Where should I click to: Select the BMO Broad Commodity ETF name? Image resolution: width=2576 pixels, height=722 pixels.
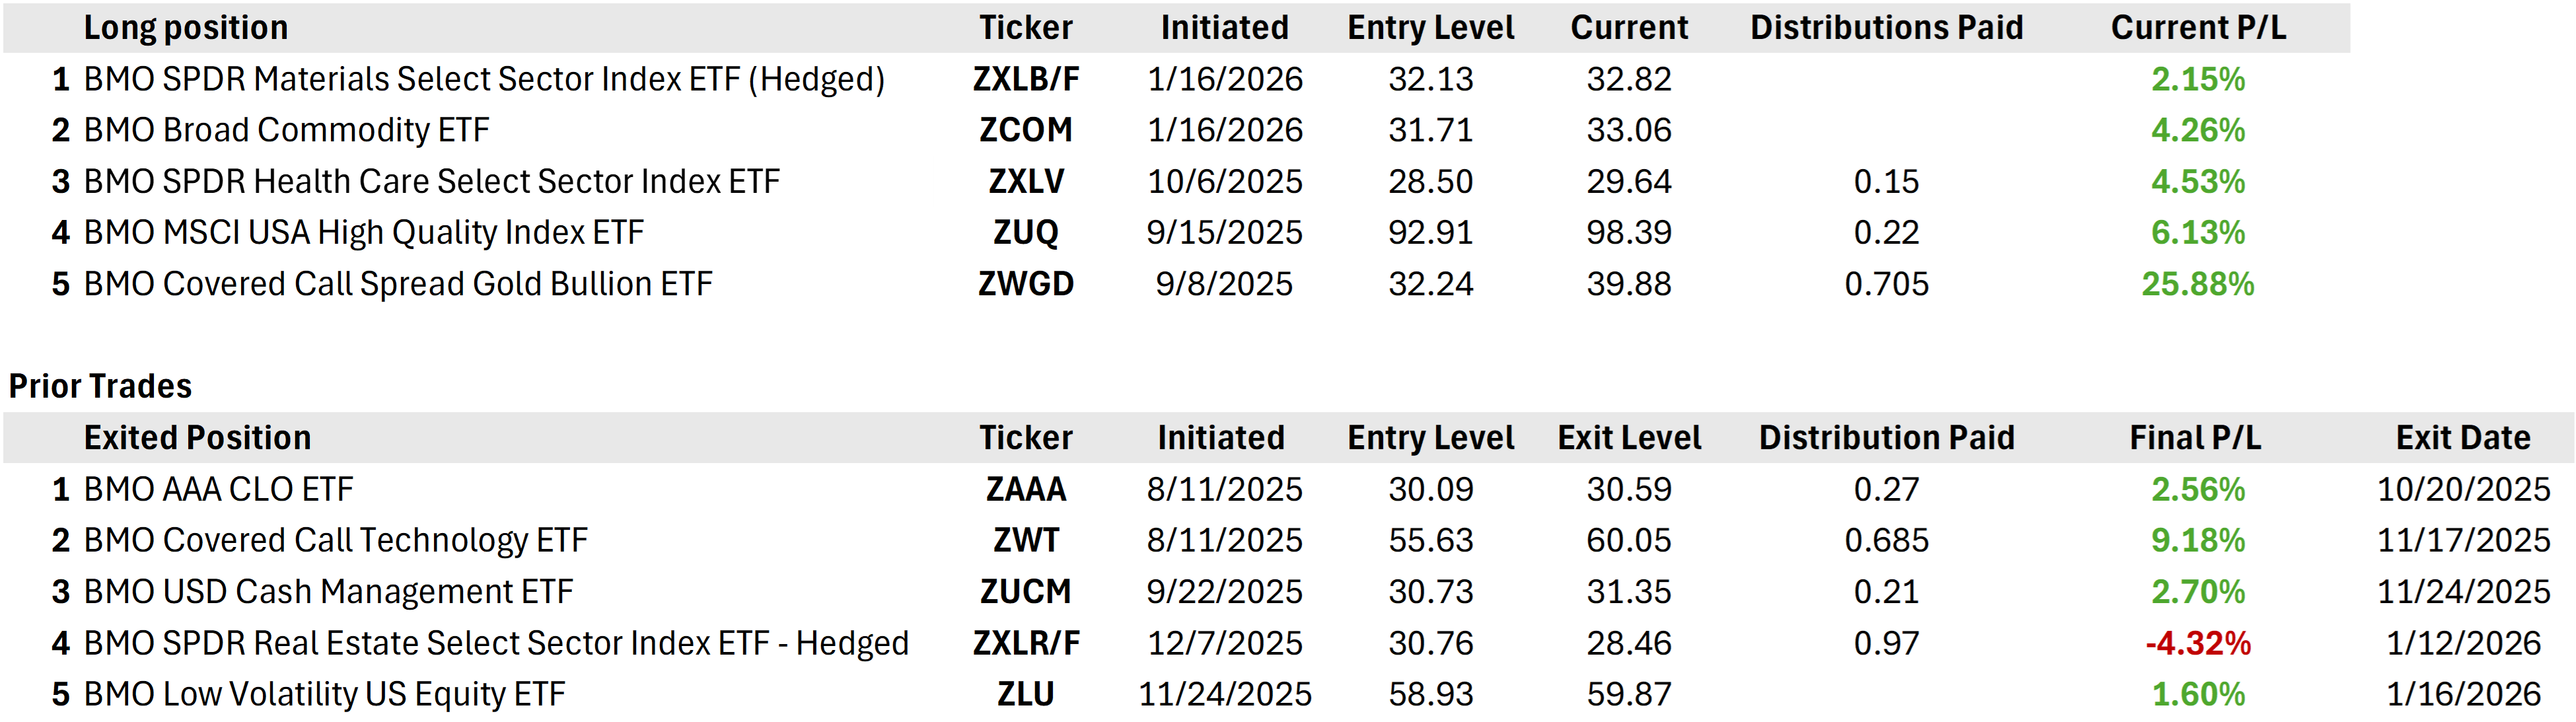point(287,130)
